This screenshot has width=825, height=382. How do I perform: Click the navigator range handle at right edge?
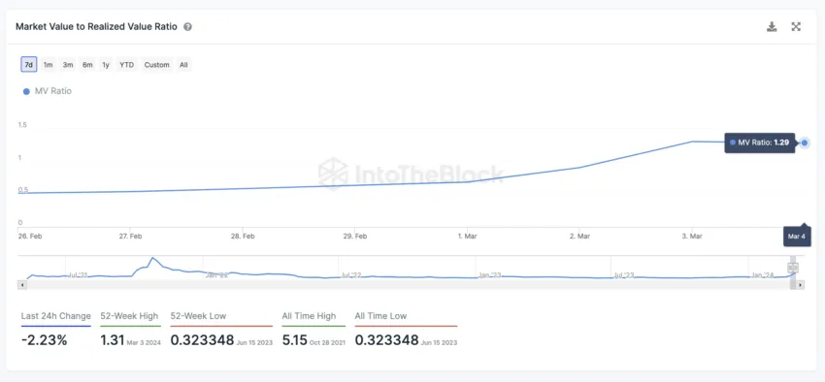coord(793,268)
